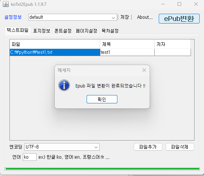The width and height of the screenshot is (204, 176).
Task: Click the language example hint text ex) 한글:ko
Action: [x=50, y=157]
